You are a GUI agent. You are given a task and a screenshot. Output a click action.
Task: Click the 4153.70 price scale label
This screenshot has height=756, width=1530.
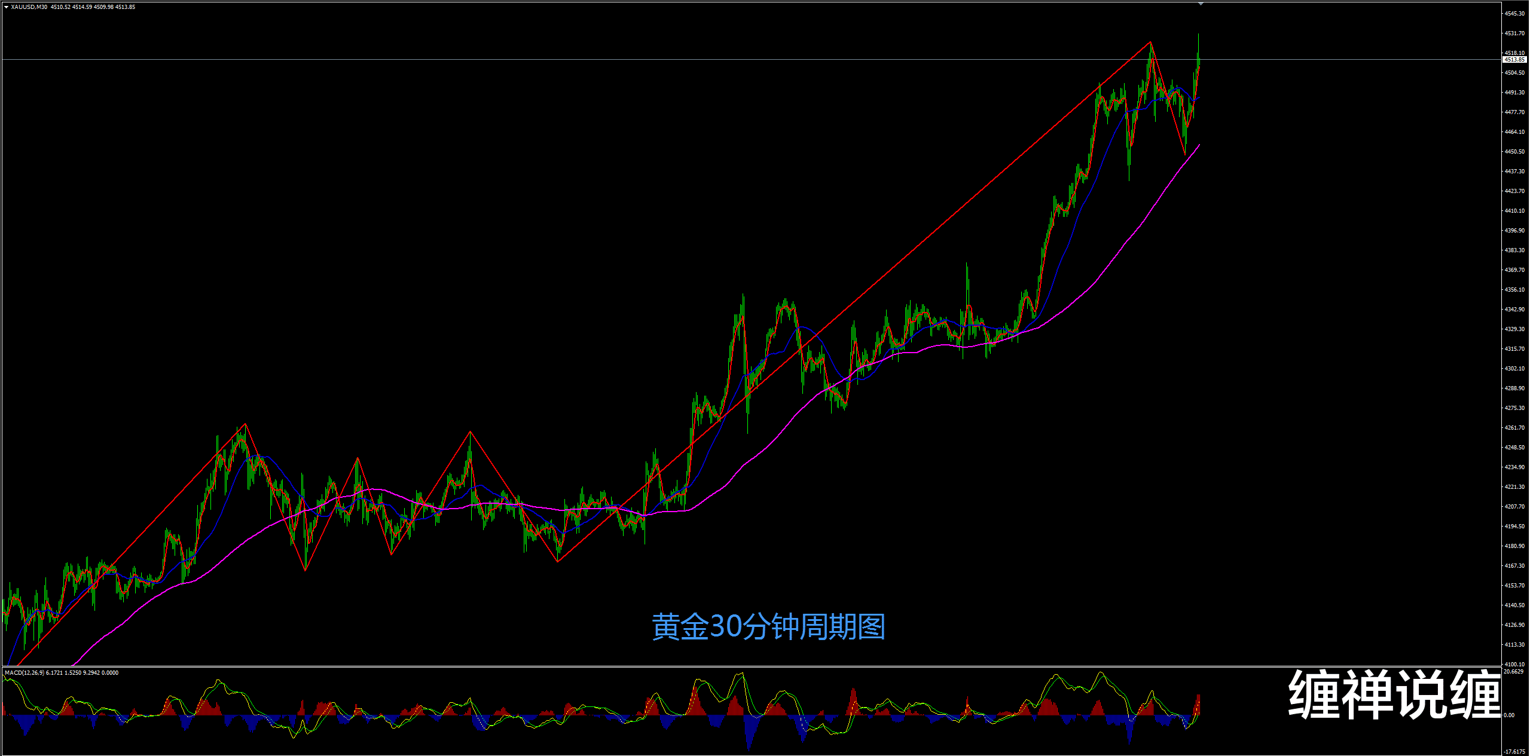[1514, 586]
